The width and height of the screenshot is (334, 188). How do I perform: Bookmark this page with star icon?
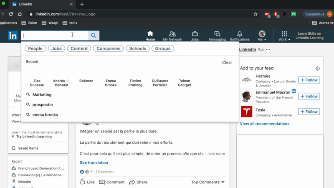(256, 14)
